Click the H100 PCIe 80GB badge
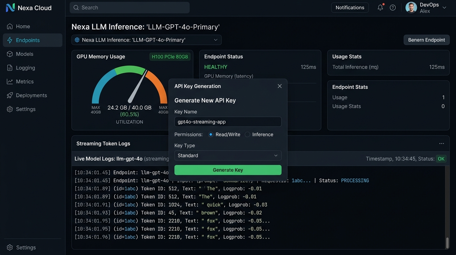Viewport: 456px width, 255px height. 170,57
